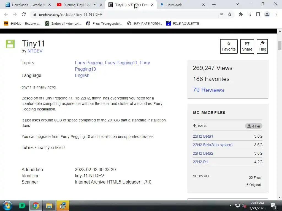Screen dimensions: 282x211
Task: Open the Windows Start orb
Action: (x=7, y=206)
